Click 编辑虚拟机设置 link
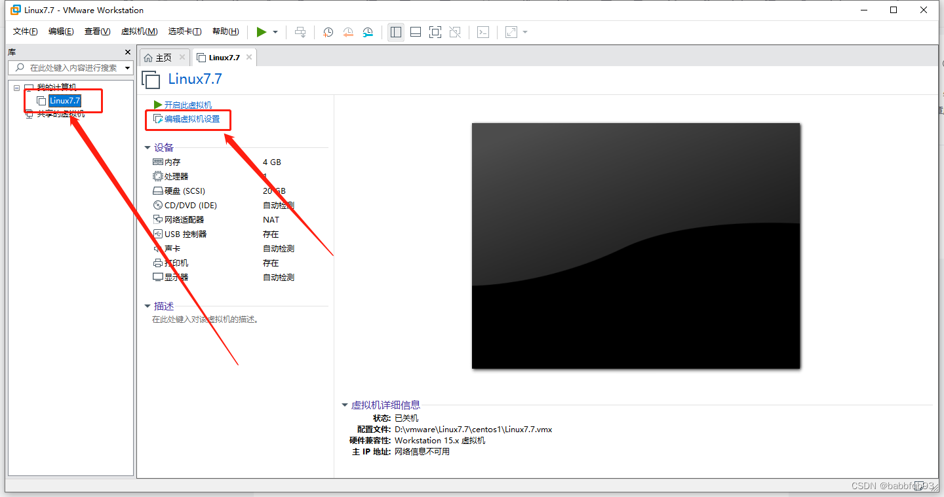The height and width of the screenshot is (497, 944). tap(191, 119)
